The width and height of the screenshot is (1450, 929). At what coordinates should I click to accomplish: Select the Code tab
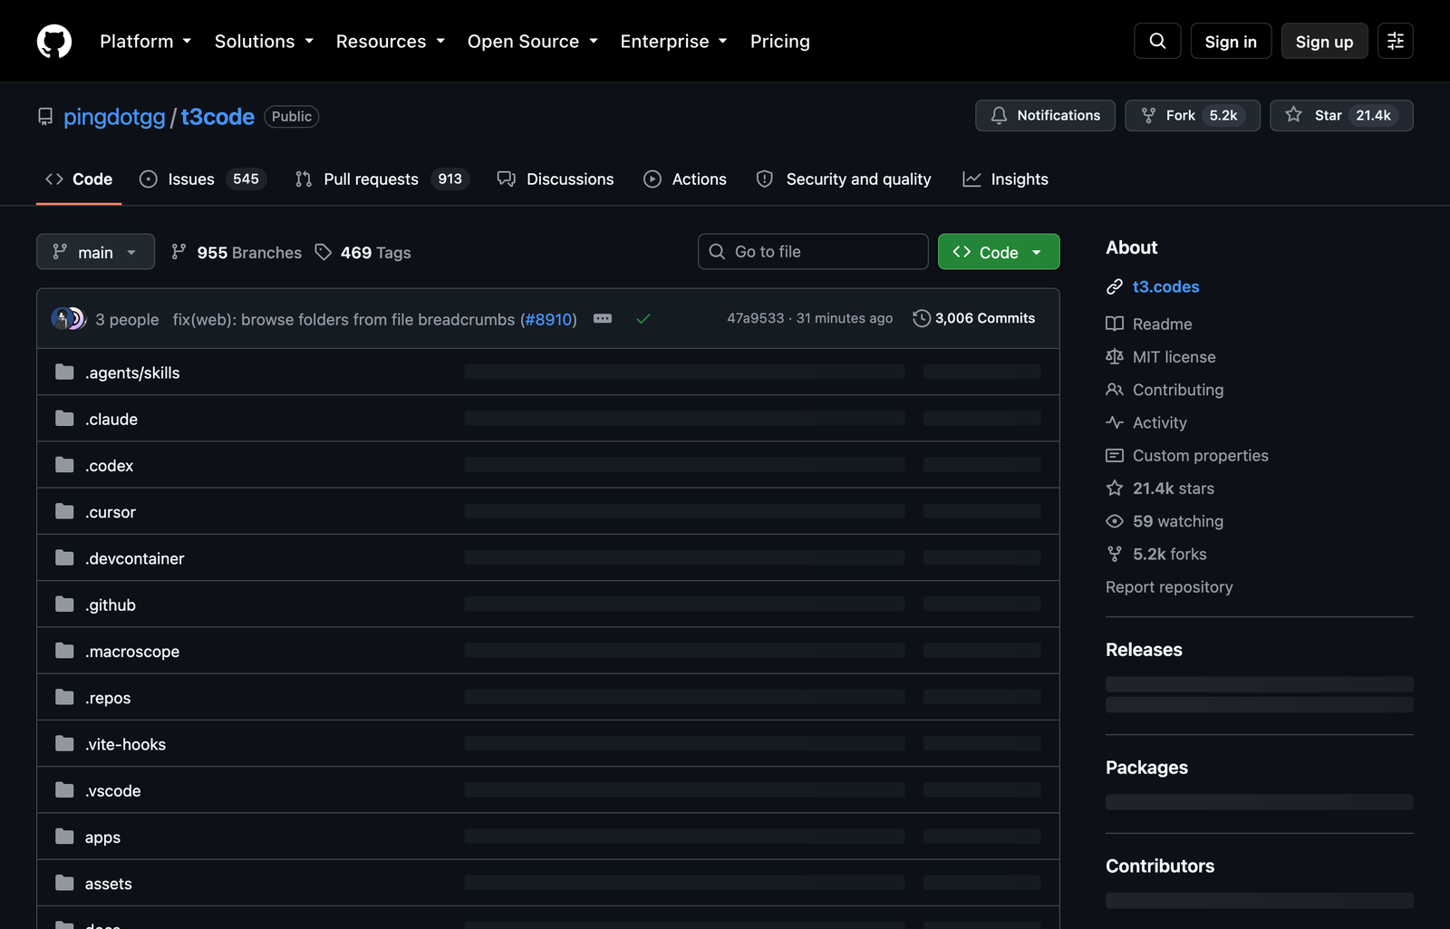[x=79, y=179]
